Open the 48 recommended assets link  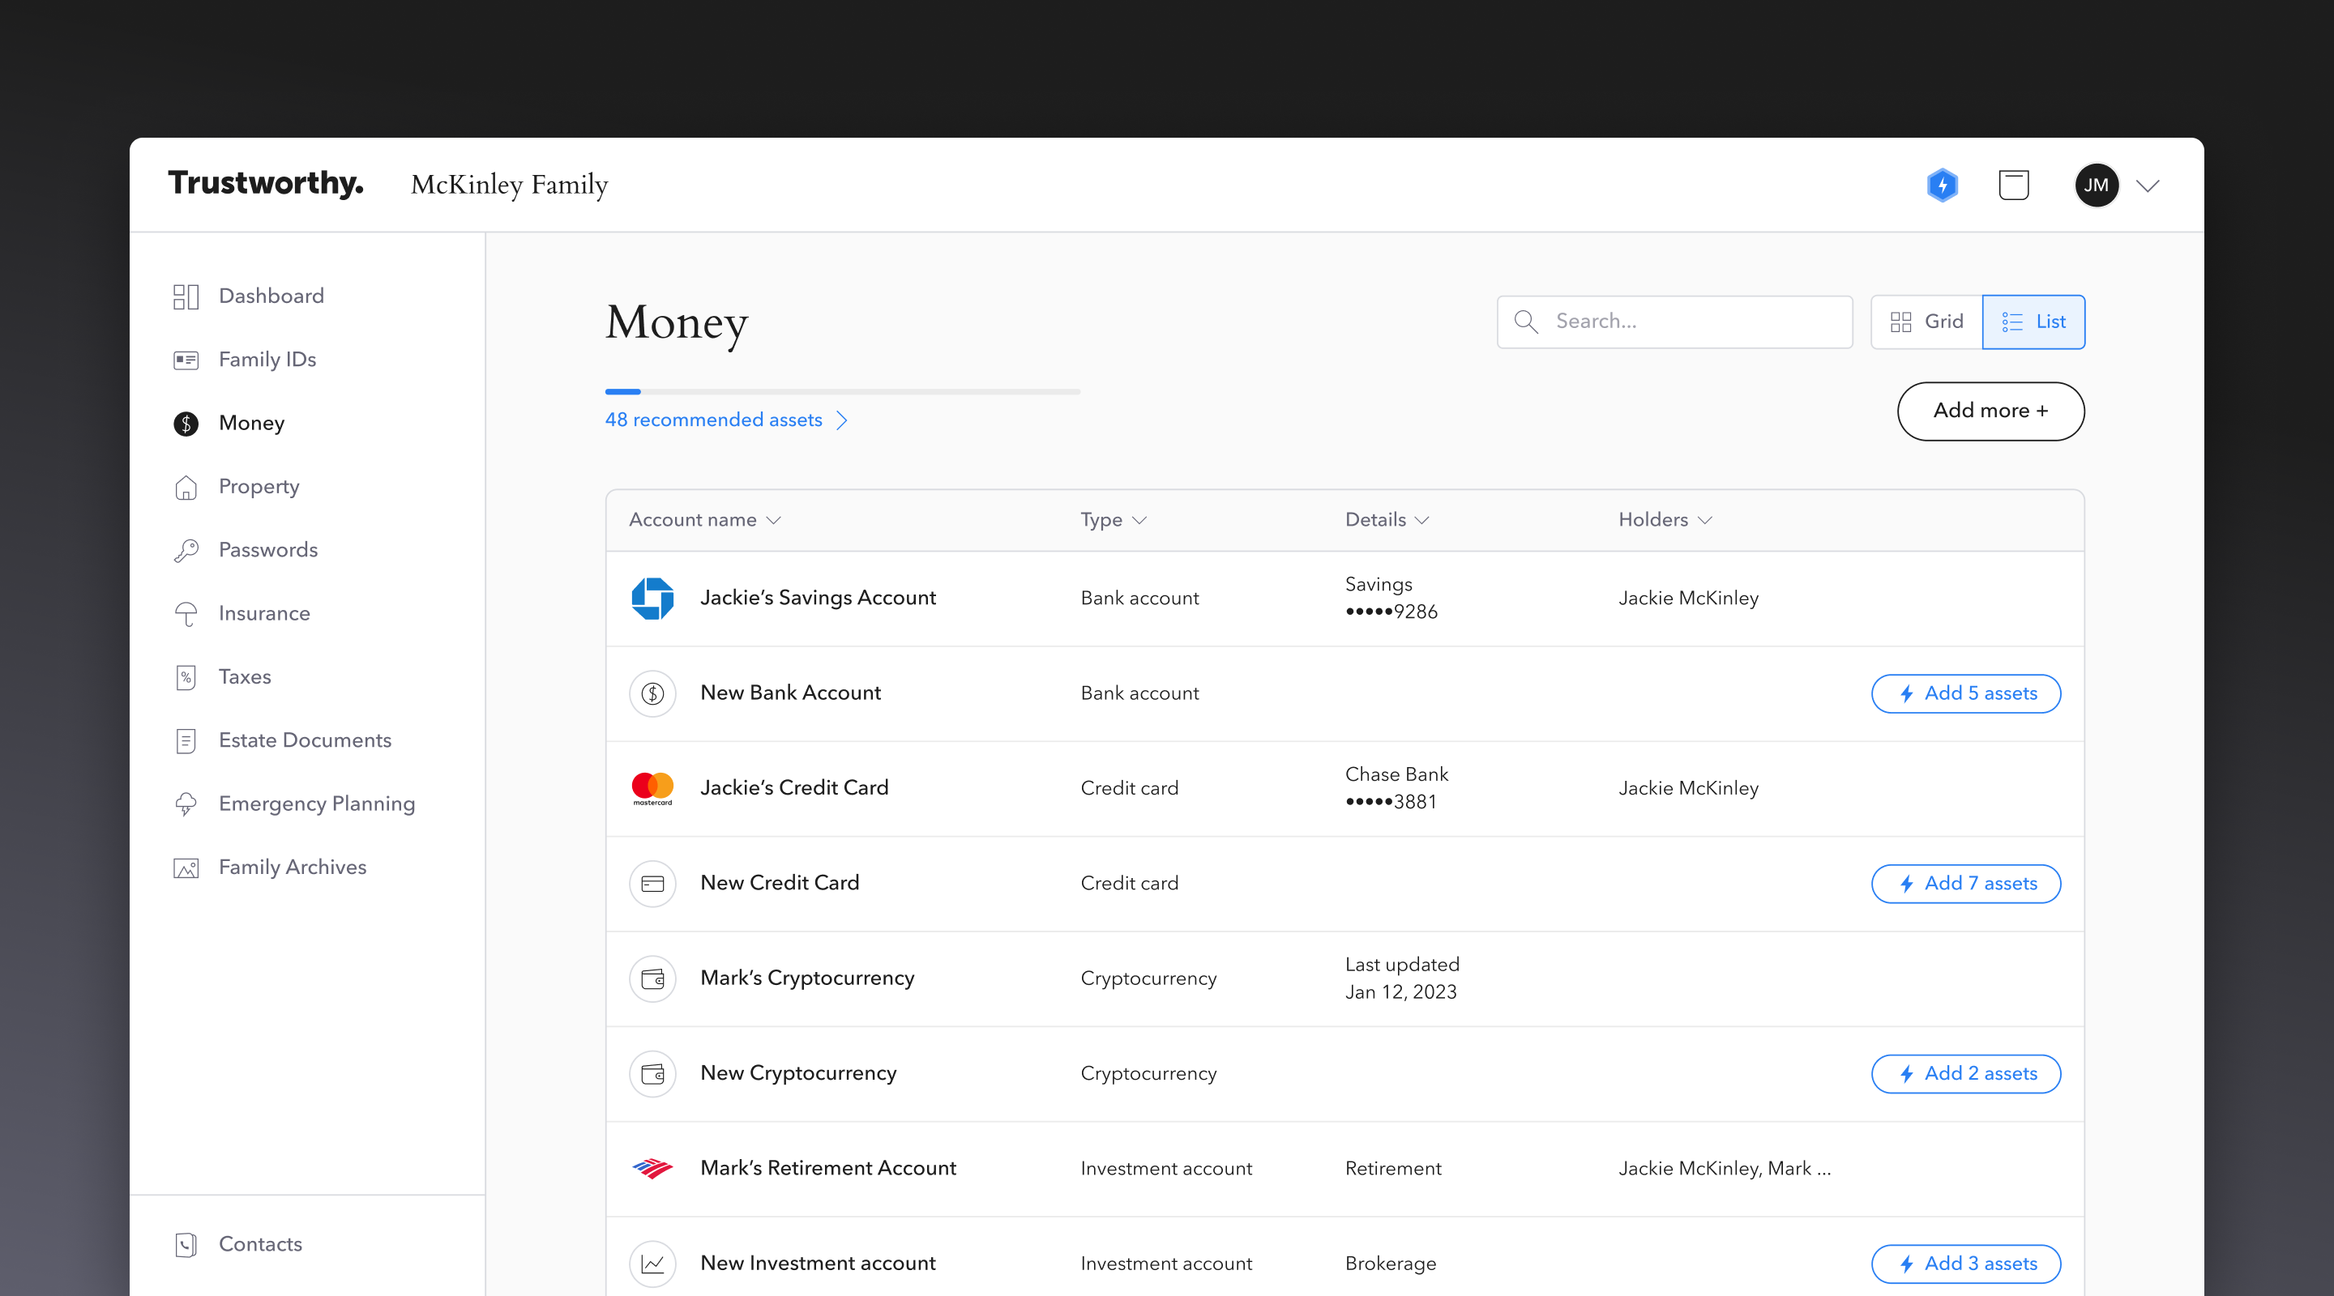coord(714,420)
